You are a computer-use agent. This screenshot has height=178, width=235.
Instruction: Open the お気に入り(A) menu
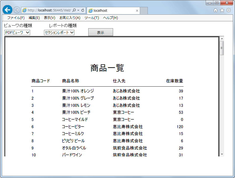point(70,18)
